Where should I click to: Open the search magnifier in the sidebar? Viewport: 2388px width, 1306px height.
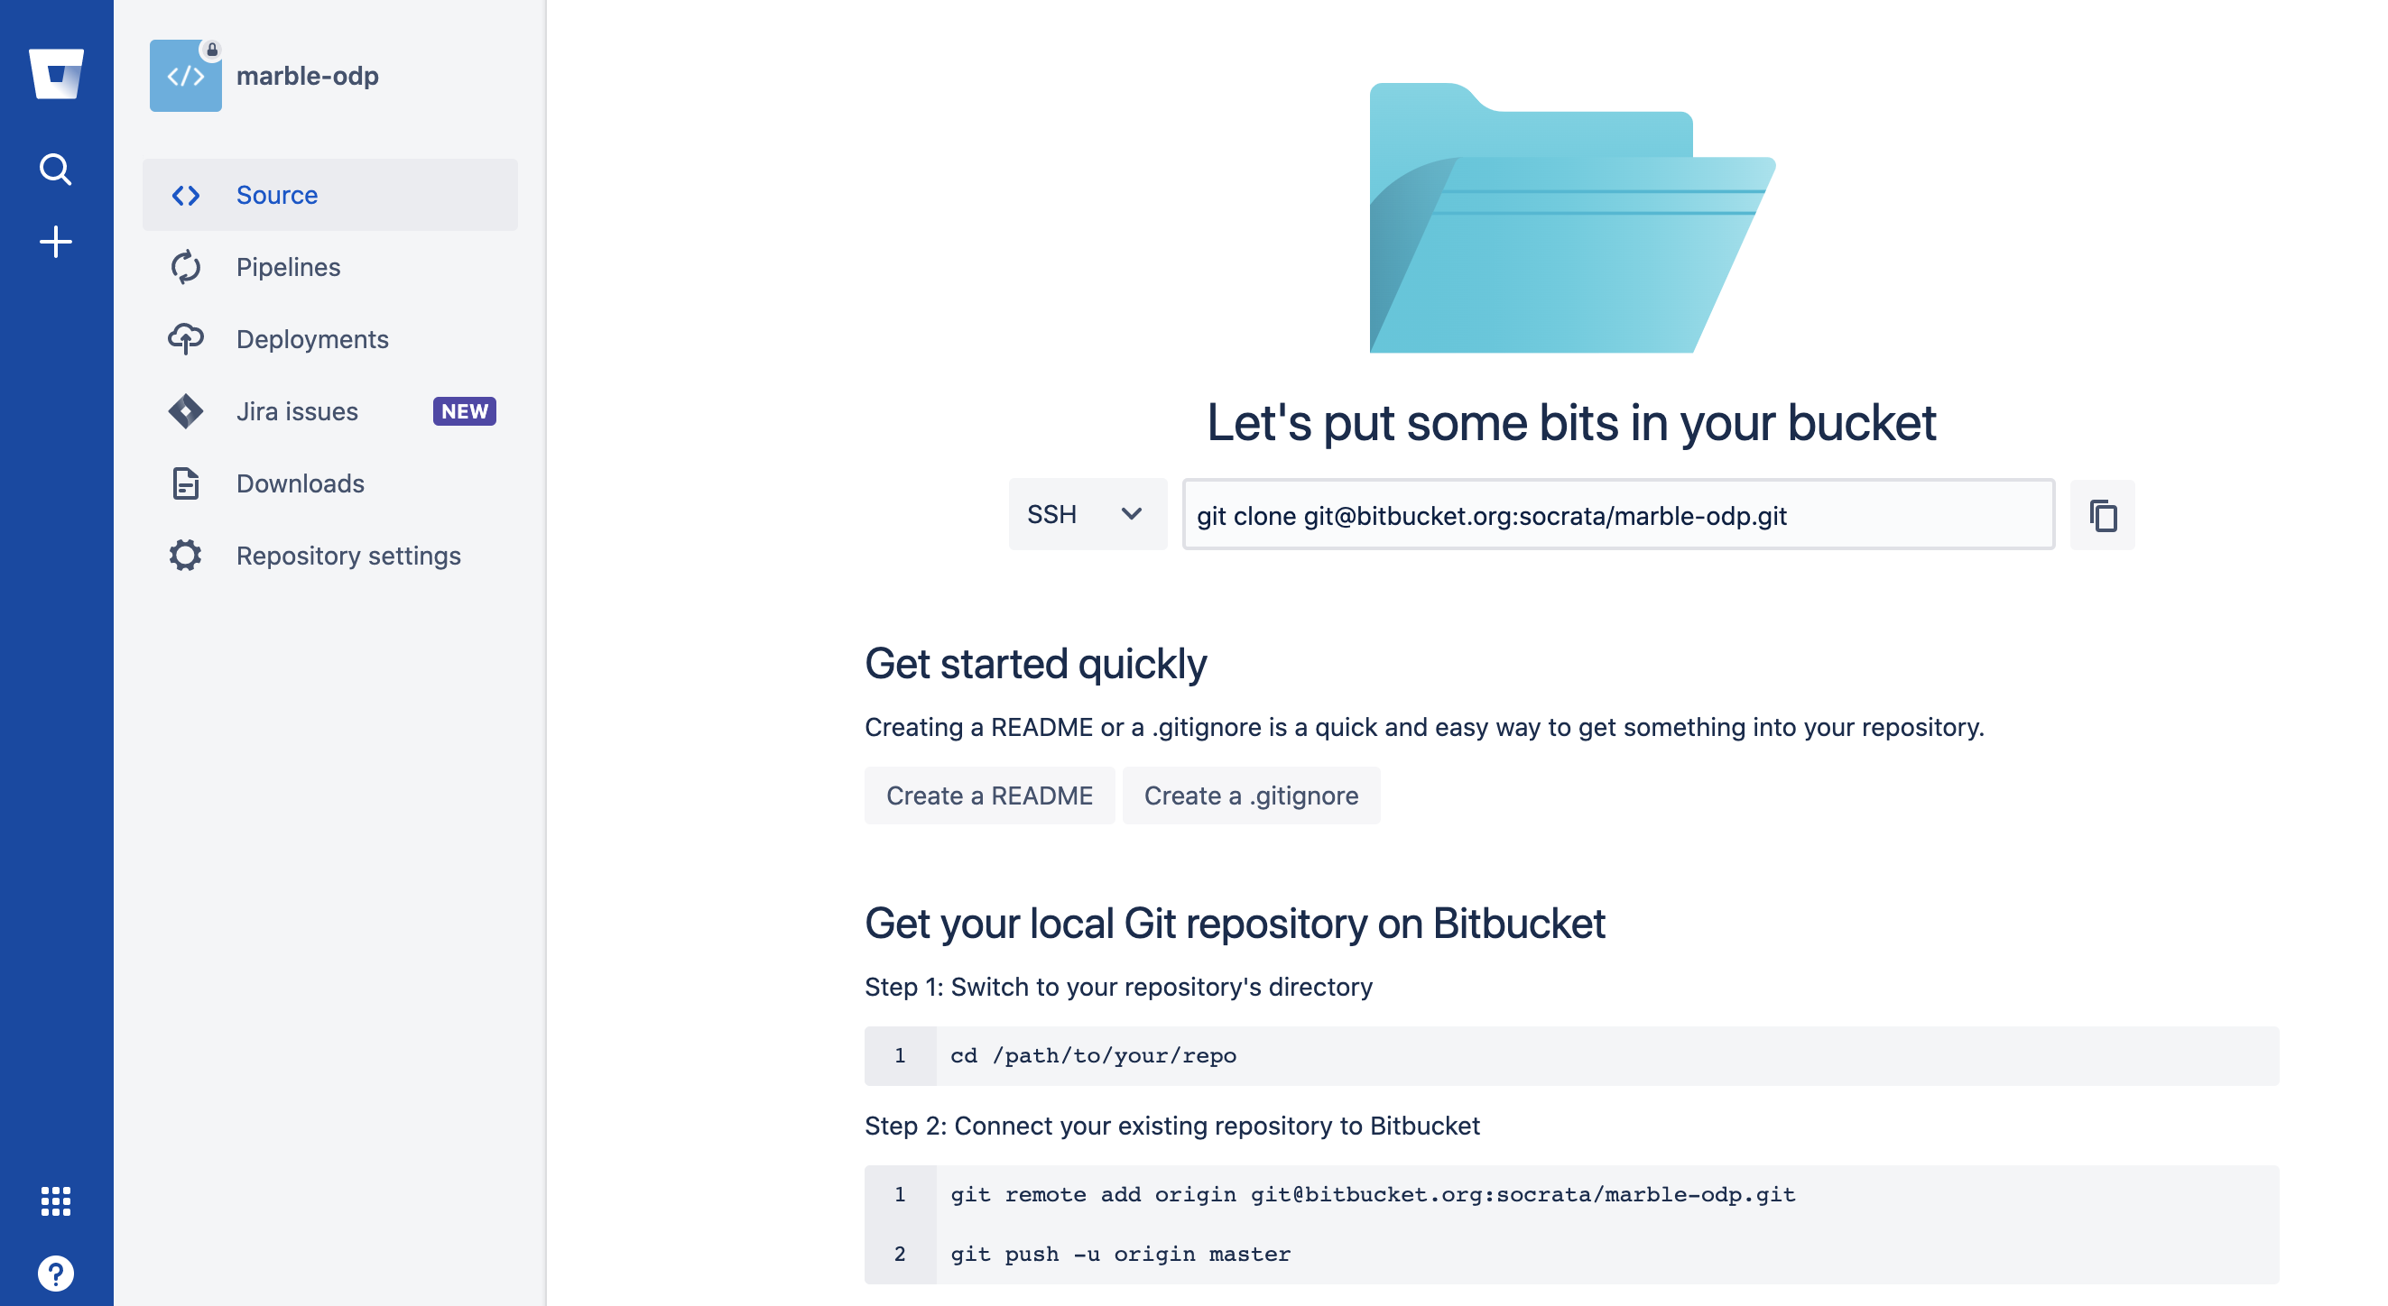point(56,170)
